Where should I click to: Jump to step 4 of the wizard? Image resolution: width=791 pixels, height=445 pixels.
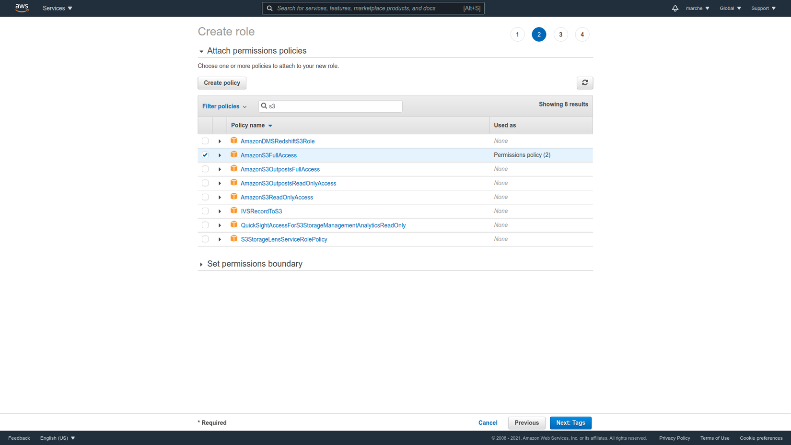(582, 35)
